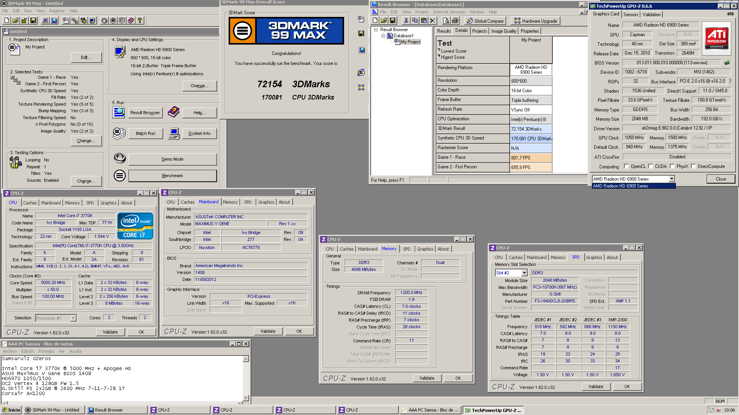739x415 pixels.
Task: Click Notepad scrollbar up arrow
Action: 246,359
